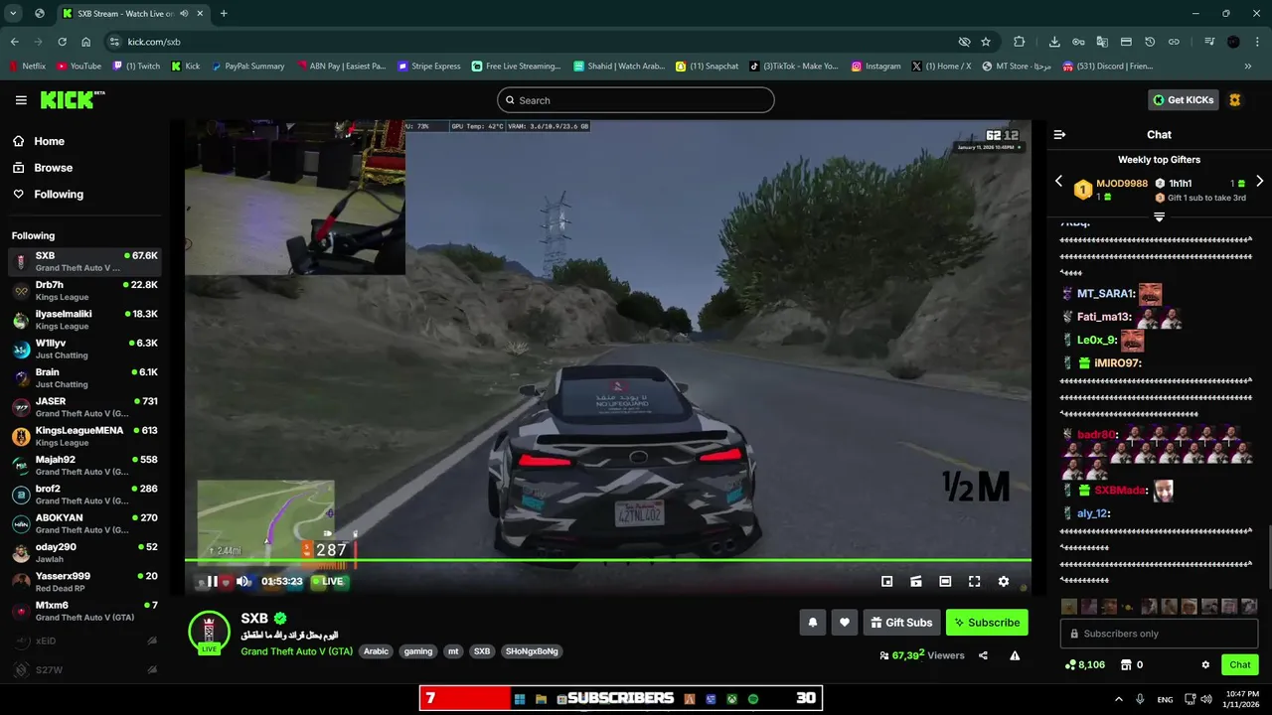Report the stream with warning icon
The height and width of the screenshot is (715, 1272).
[1015, 655]
